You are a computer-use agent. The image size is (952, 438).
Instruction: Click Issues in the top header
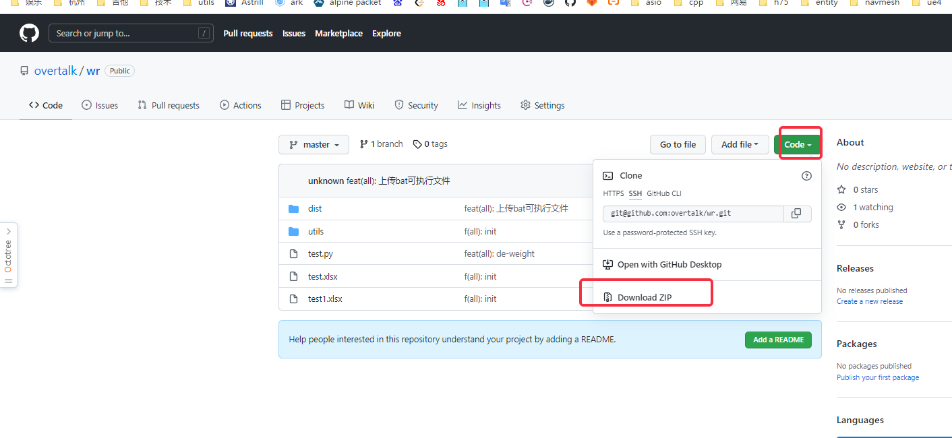pos(294,33)
